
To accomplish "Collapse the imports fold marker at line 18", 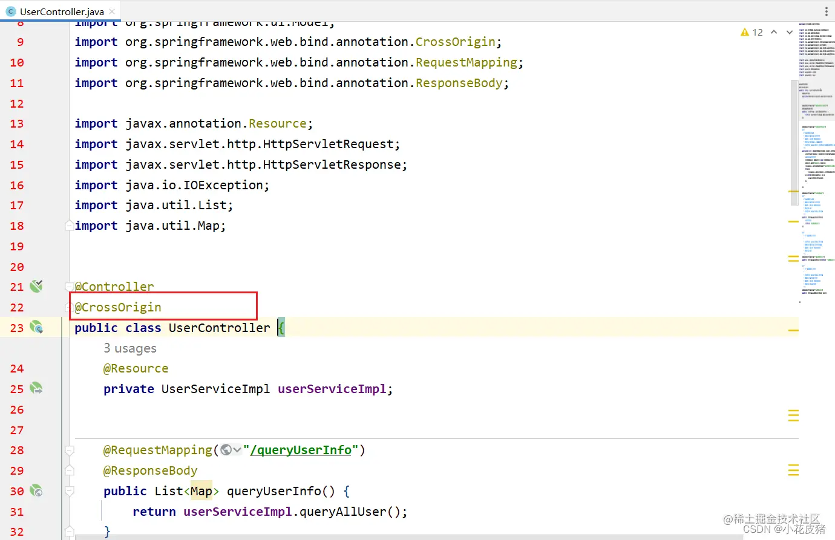I will click(x=70, y=226).
